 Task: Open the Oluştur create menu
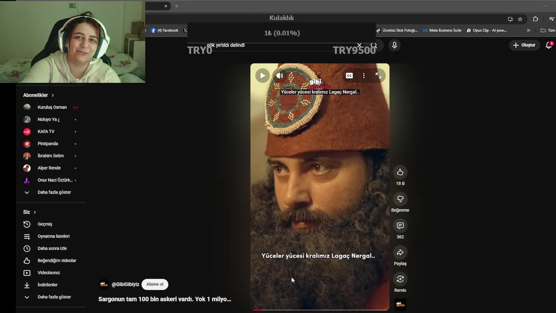point(524,45)
